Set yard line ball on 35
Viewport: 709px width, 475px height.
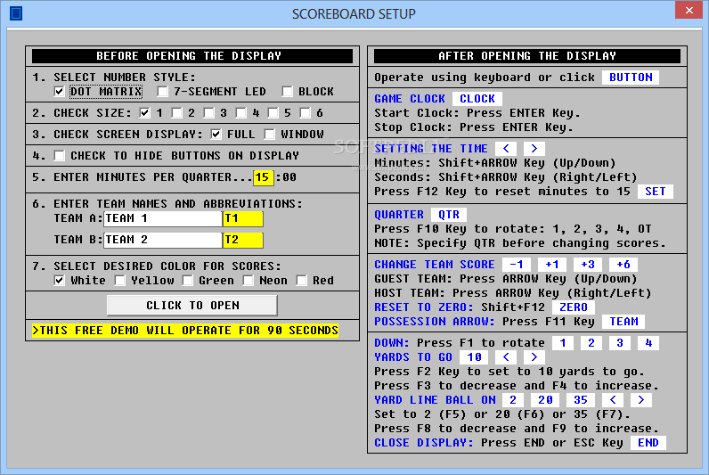point(581,400)
